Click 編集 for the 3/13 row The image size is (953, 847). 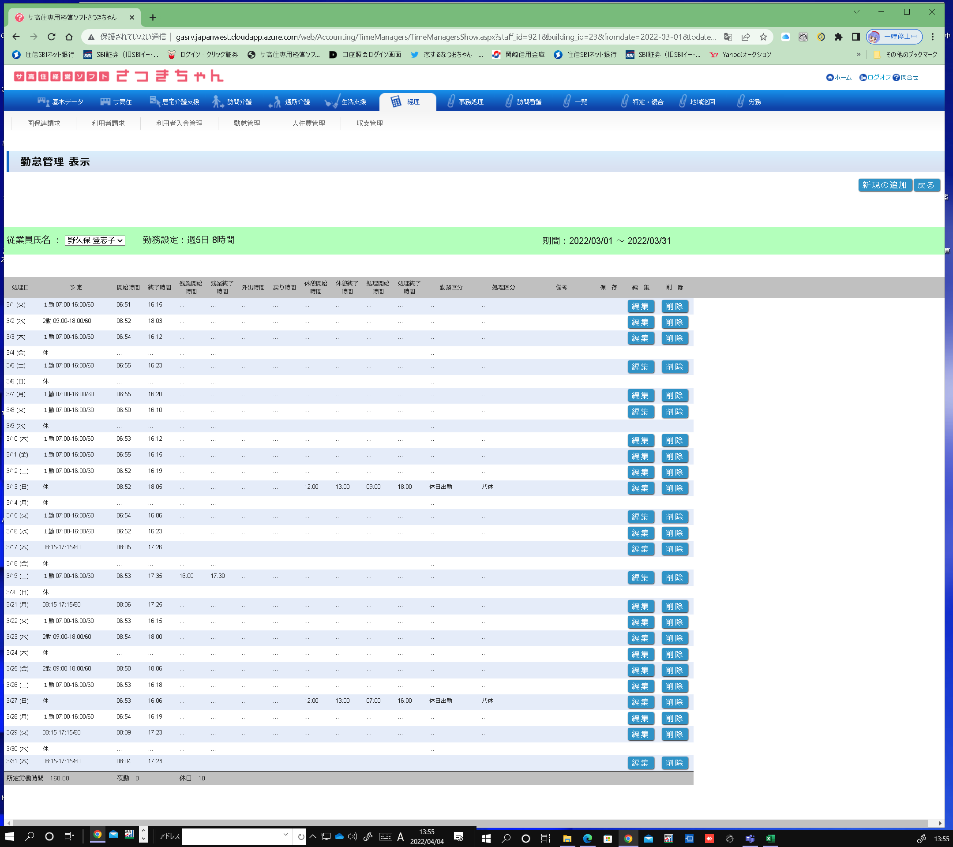(640, 488)
